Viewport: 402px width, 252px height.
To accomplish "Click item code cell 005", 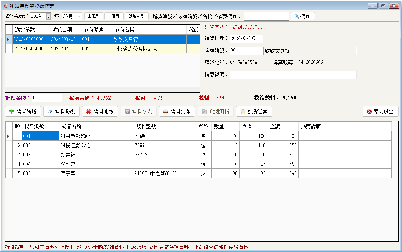I will 40,173.
